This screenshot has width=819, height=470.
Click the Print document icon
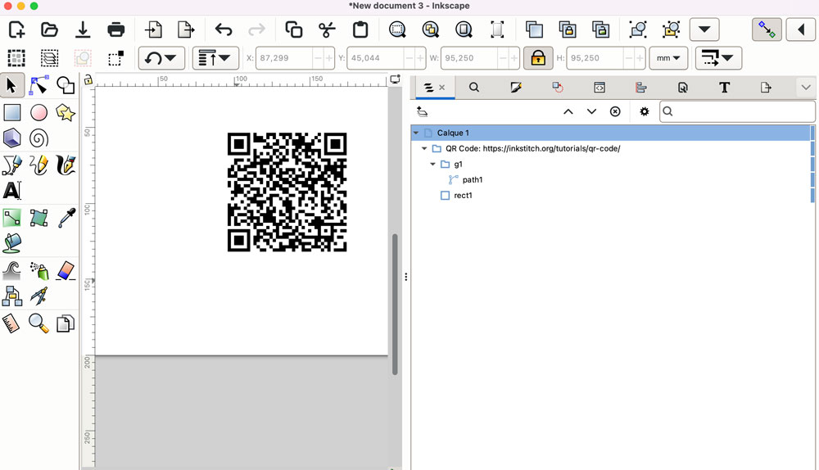115,30
